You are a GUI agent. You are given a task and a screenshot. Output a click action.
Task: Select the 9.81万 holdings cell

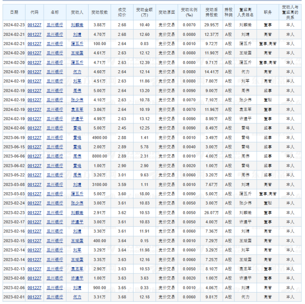(x=212, y=297)
